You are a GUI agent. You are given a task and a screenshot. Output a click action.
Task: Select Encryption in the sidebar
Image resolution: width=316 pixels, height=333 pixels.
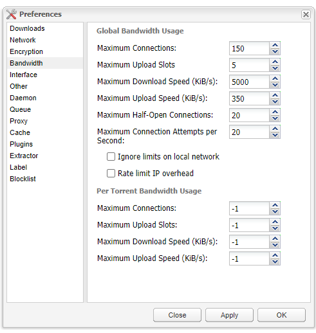click(45, 51)
